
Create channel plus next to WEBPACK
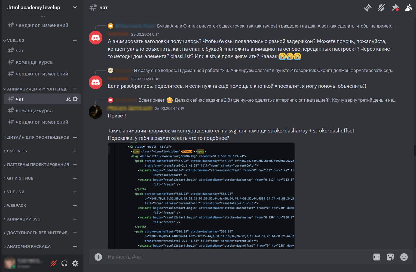(75, 205)
